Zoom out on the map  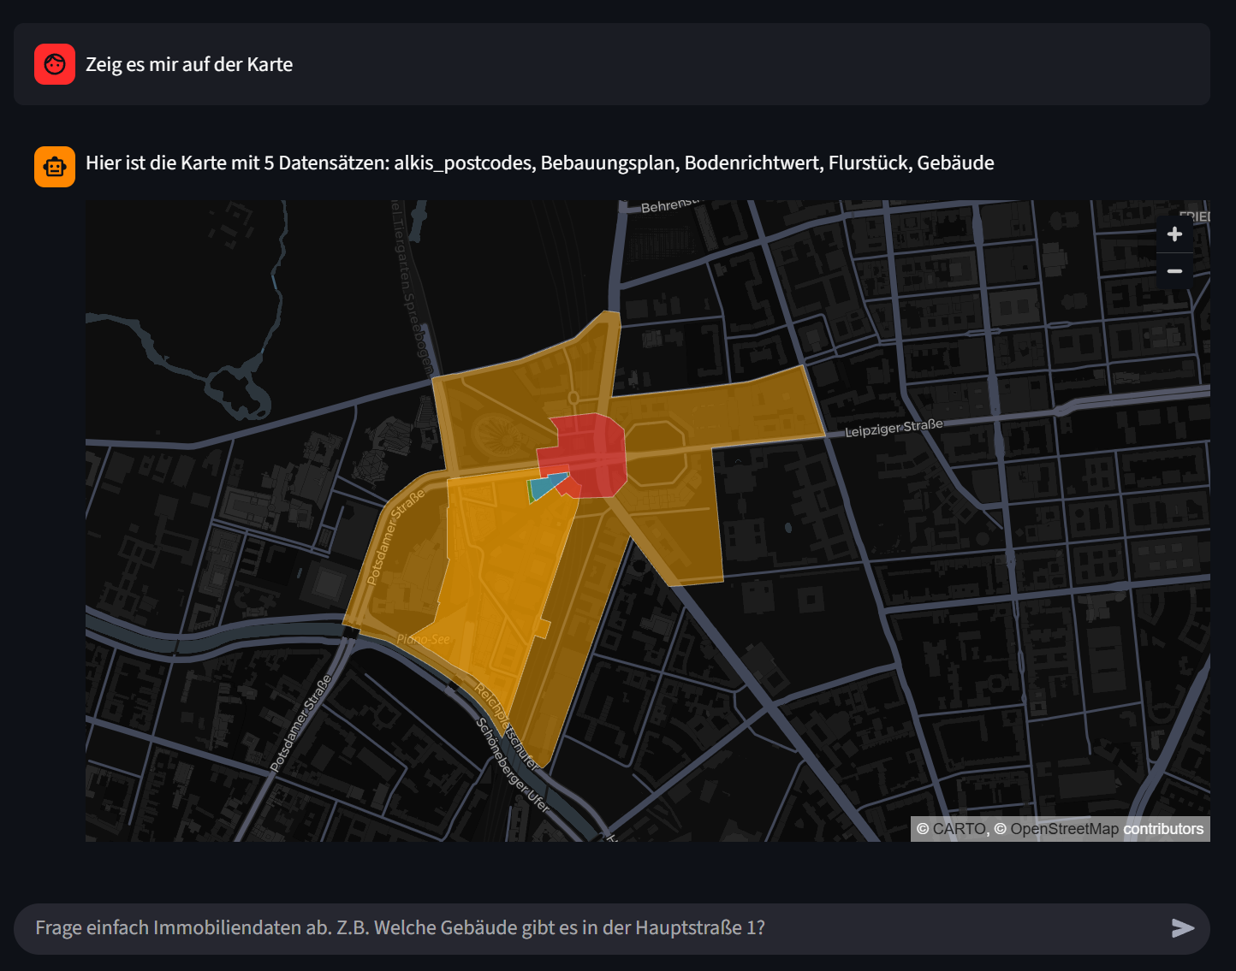click(1174, 271)
